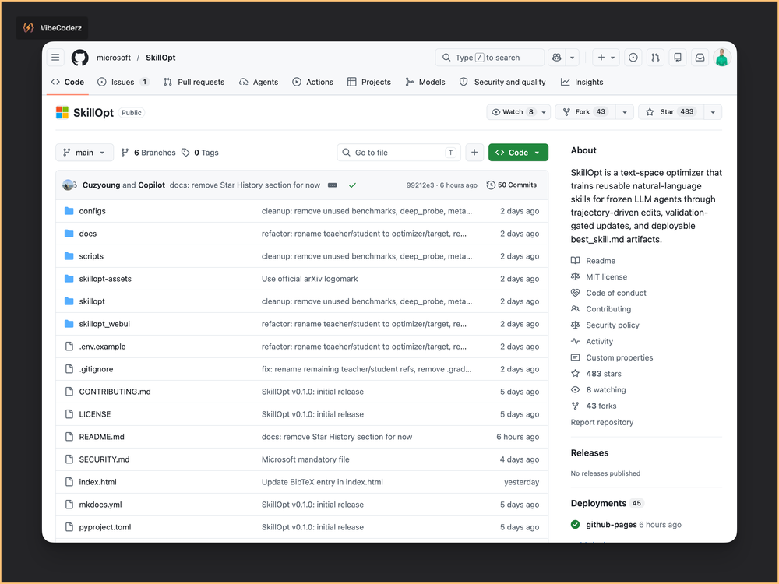Screen dimensions: 779x584
Task: Open the Contributing sidebar link
Action: [601, 309]
